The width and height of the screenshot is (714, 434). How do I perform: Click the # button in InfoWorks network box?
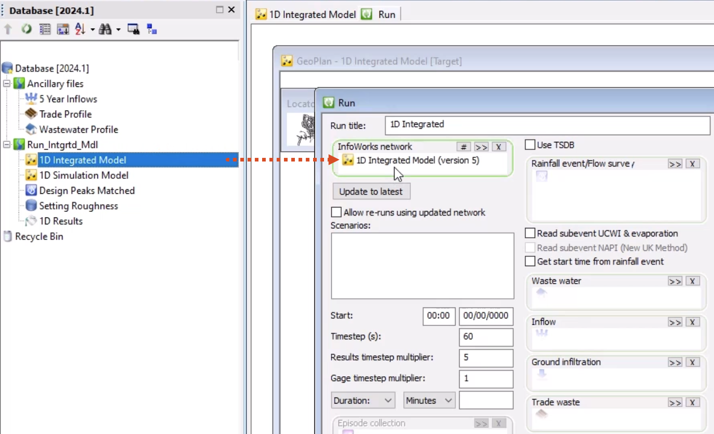463,147
